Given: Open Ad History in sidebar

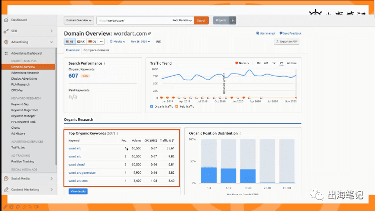Looking at the screenshot, I should tap(18, 134).
